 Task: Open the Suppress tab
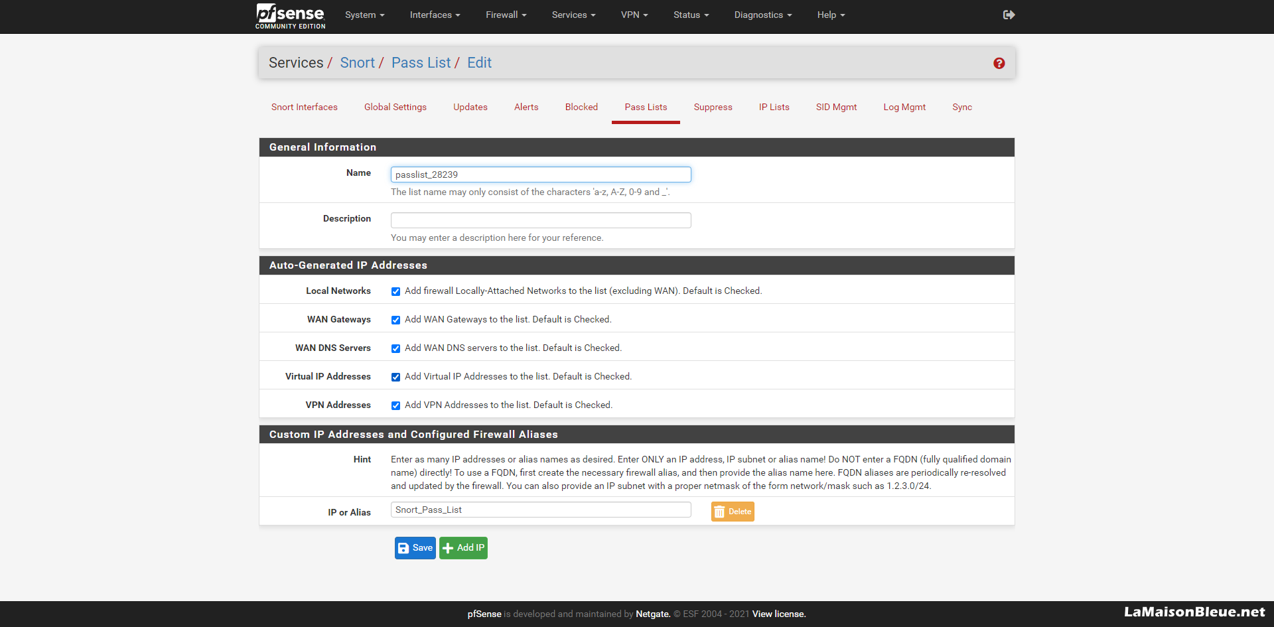(713, 107)
